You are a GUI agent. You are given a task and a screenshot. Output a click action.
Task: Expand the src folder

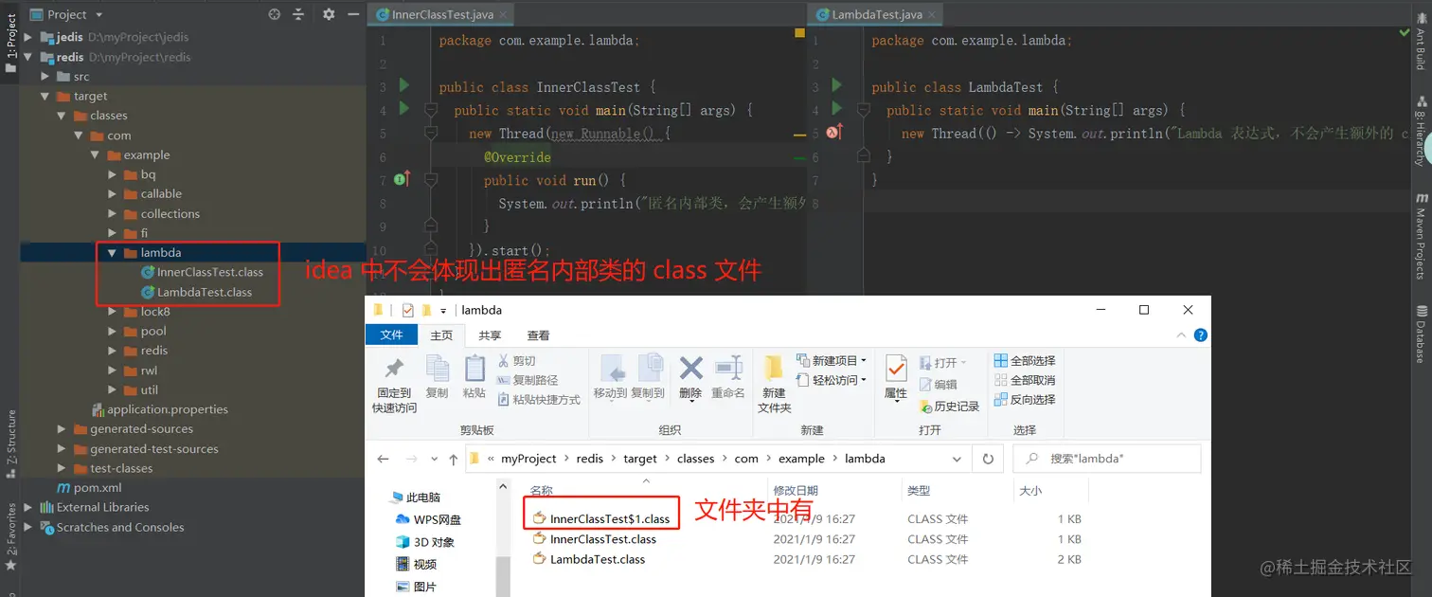pos(45,77)
